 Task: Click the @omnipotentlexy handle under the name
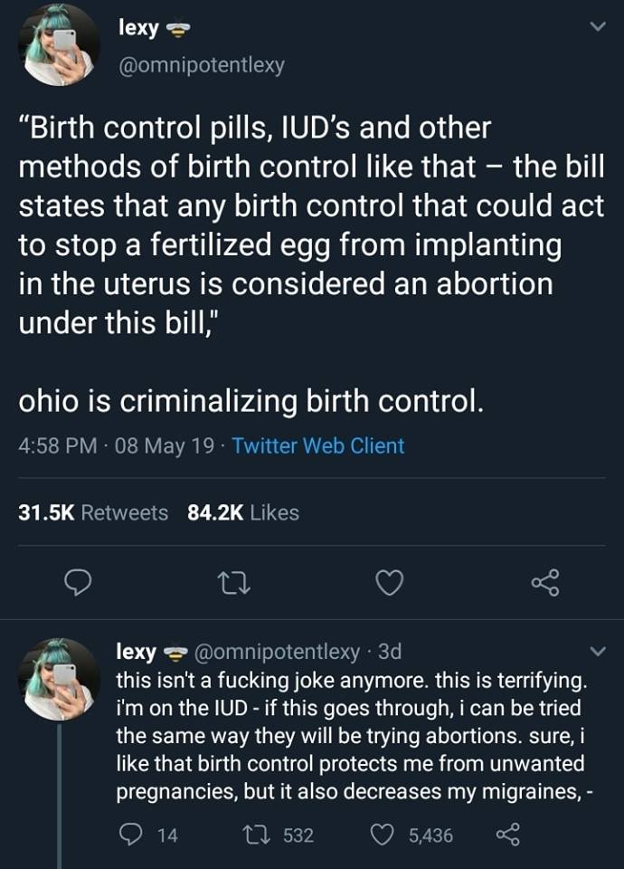pyautogui.click(x=202, y=65)
